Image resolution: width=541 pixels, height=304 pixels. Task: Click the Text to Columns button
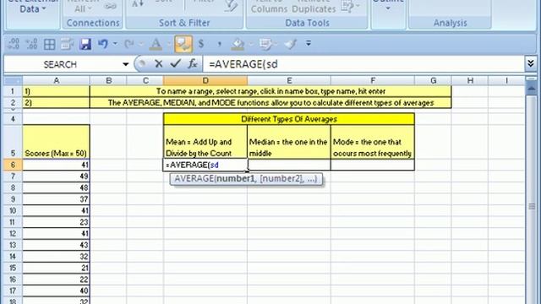click(269, 7)
